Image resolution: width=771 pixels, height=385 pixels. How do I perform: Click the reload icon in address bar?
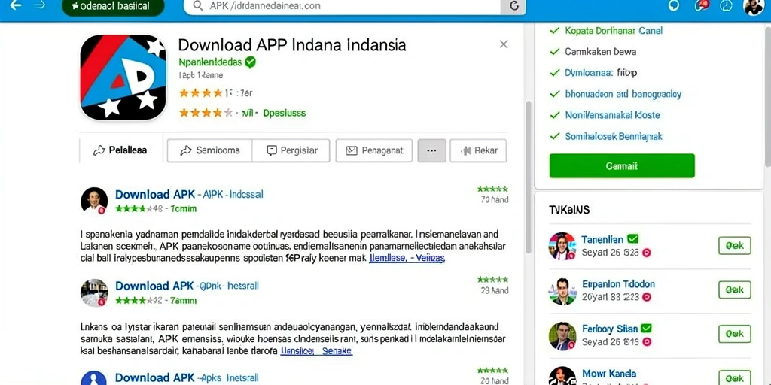(x=514, y=6)
